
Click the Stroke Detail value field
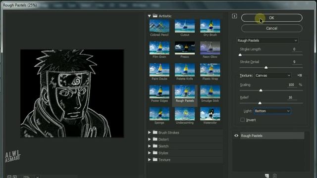point(297,62)
